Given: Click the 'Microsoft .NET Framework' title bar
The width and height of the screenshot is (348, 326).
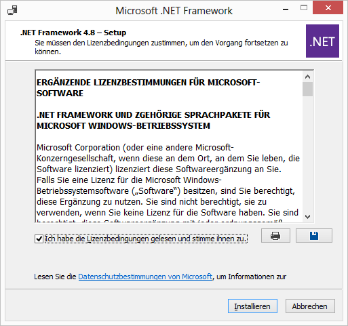Looking at the screenshot, I should (x=174, y=11).
